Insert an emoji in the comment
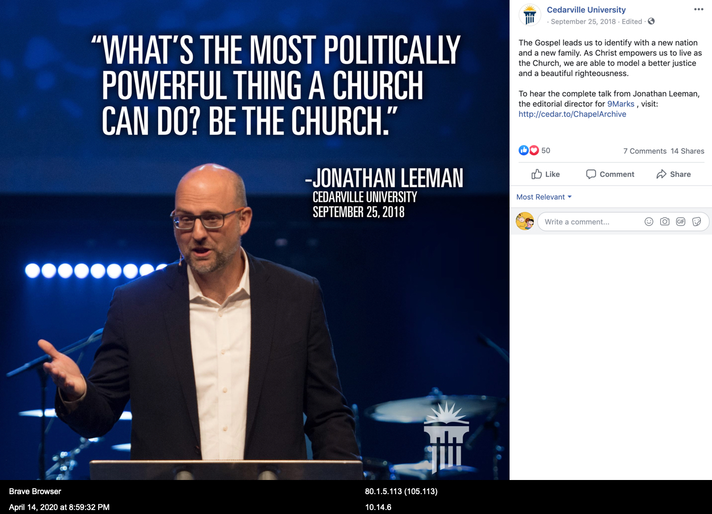712x514 pixels. coord(649,222)
